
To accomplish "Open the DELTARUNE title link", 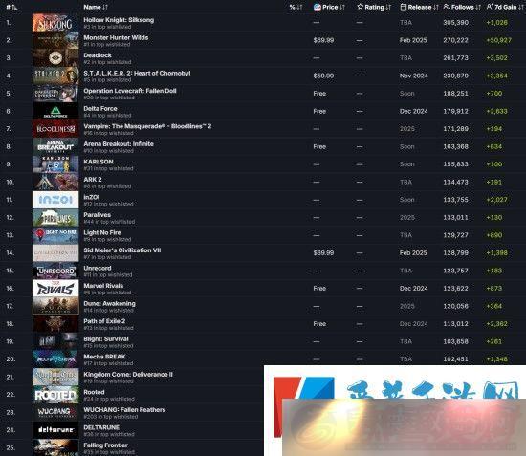I will 101,427.
